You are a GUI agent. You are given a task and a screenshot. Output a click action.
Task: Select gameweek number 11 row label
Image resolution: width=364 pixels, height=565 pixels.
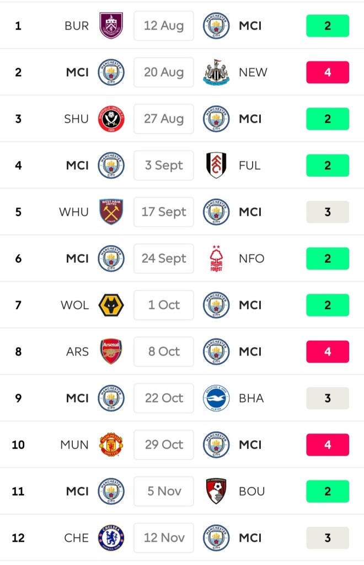[x=18, y=491]
